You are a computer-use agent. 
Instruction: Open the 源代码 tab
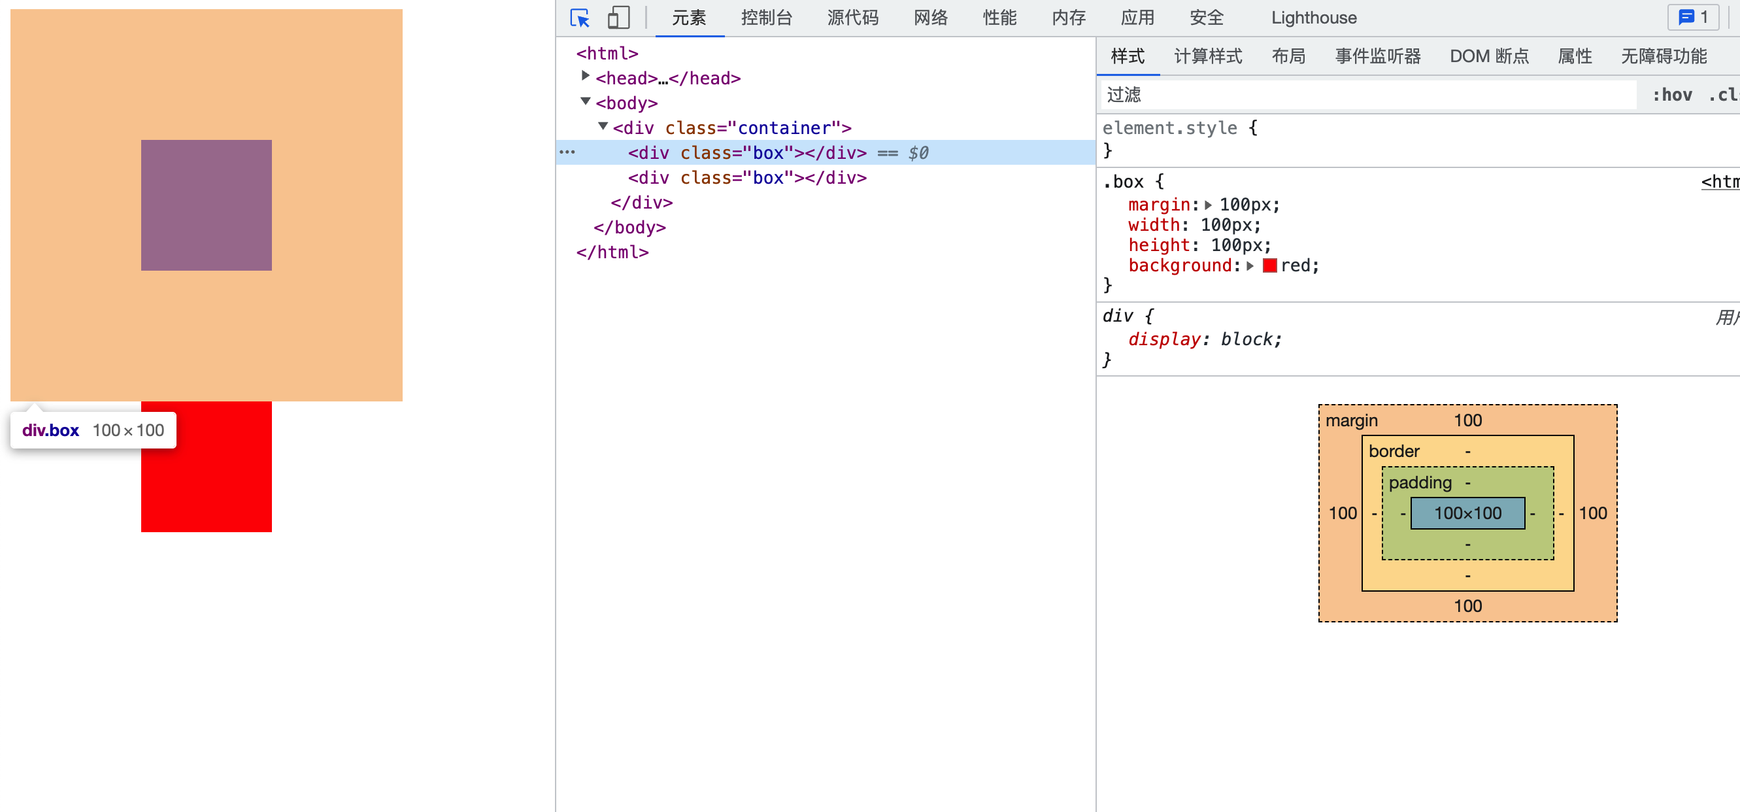852,18
